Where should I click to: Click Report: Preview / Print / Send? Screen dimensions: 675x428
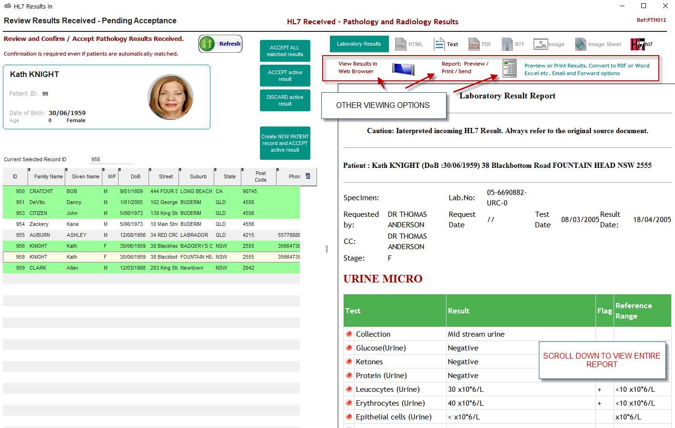coord(465,68)
